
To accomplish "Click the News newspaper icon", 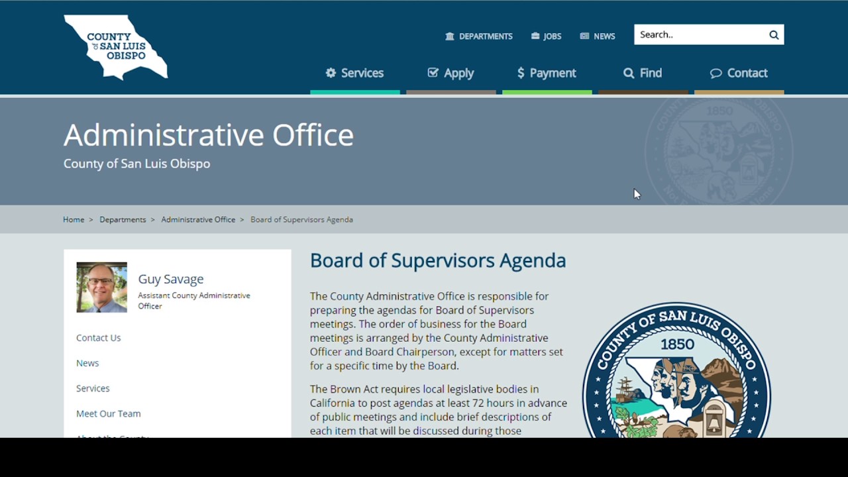I will [x=584, y=36].
